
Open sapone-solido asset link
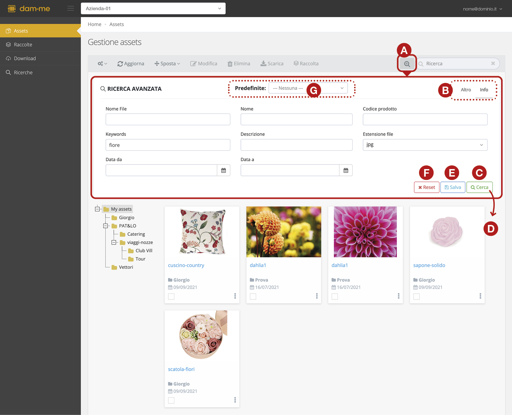pos(429,265)
